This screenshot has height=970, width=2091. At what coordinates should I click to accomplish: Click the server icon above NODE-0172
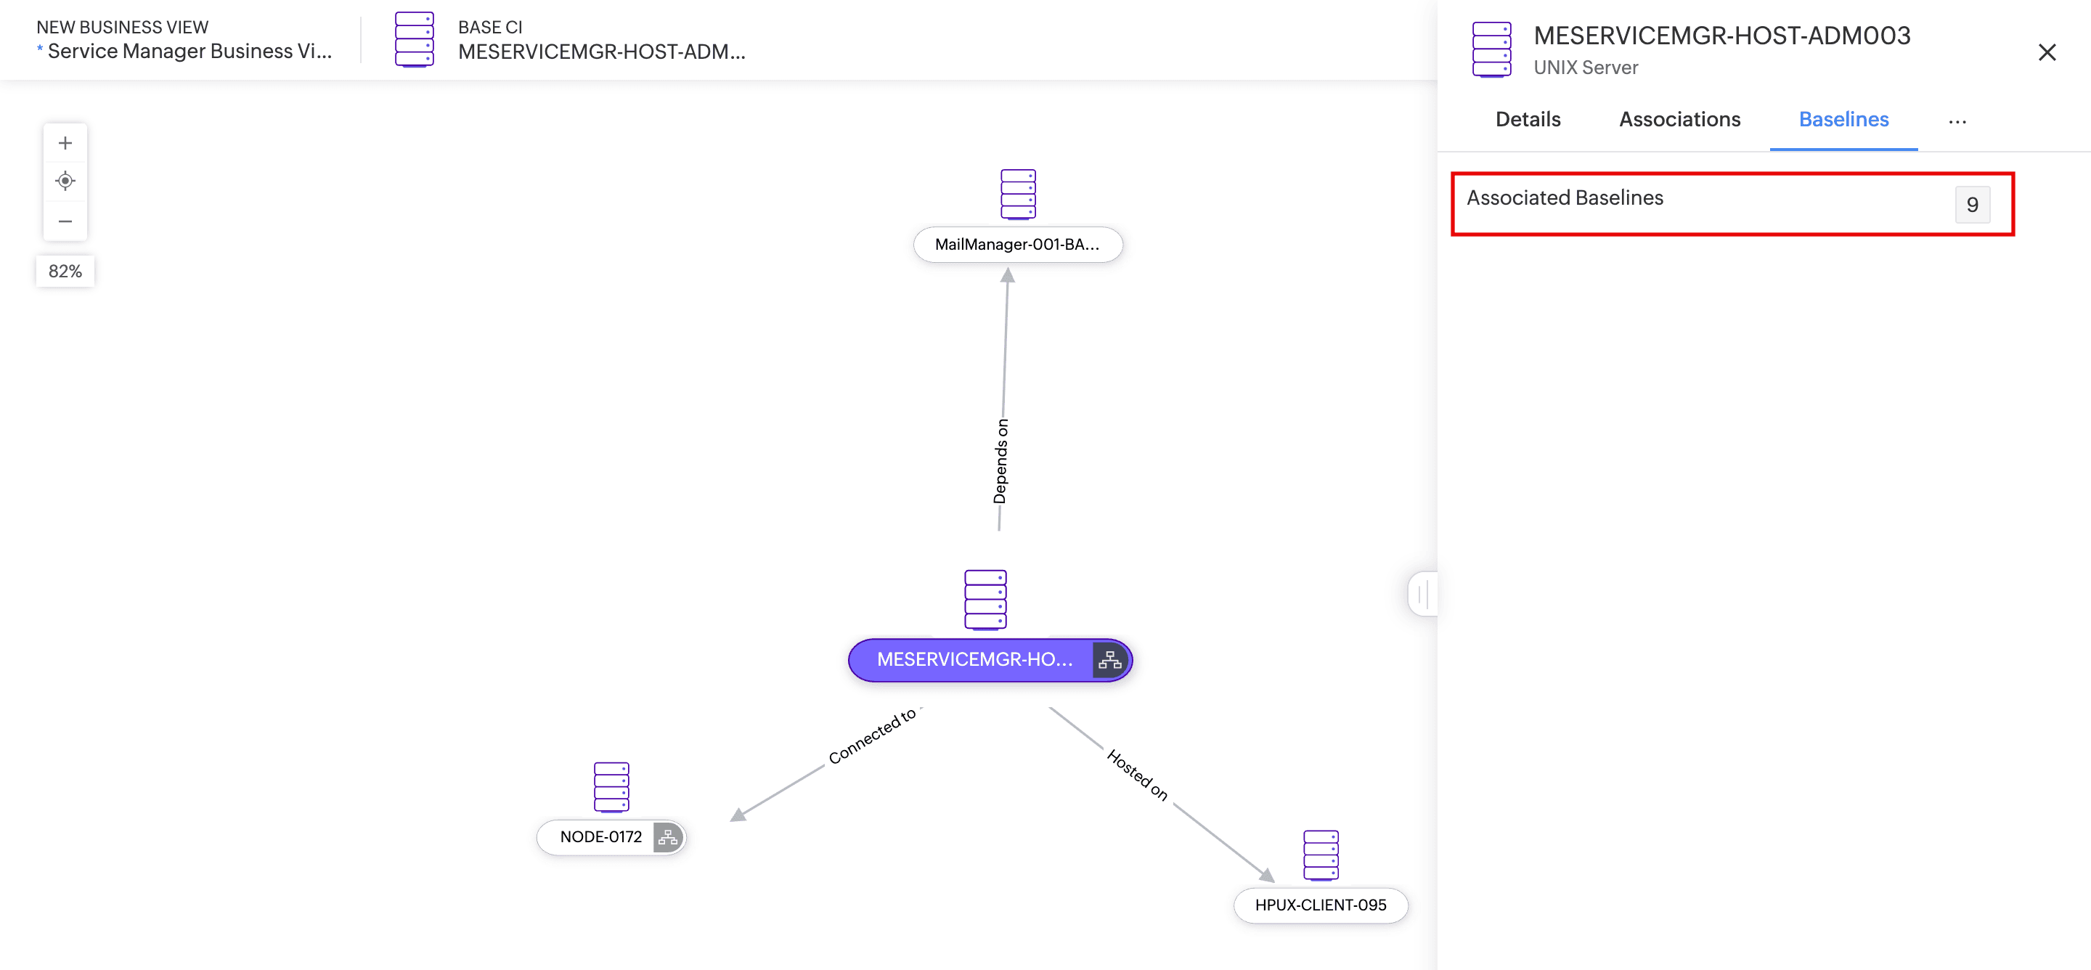(611, 786)
